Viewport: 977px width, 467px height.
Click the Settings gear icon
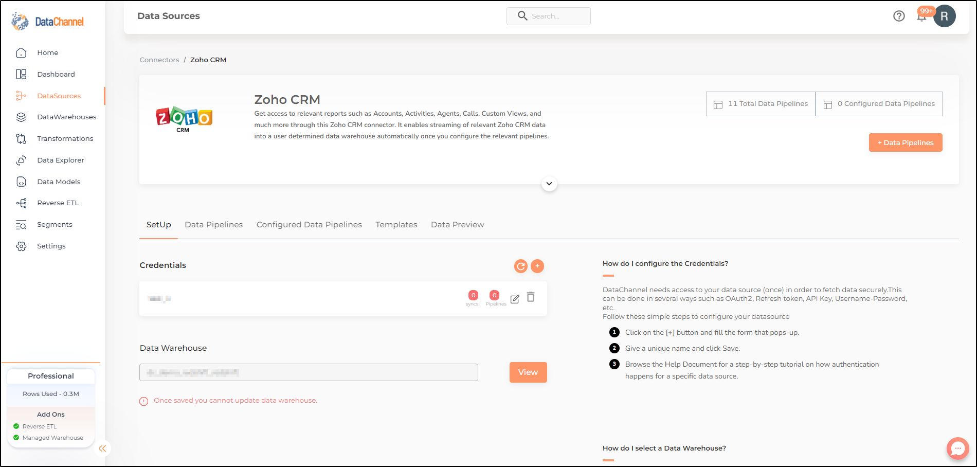pyautogui.click(x=21, y=246)
